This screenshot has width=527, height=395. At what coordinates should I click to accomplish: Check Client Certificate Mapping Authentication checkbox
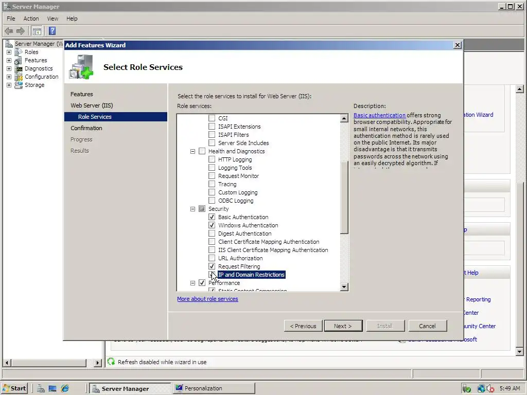(212, 242)
